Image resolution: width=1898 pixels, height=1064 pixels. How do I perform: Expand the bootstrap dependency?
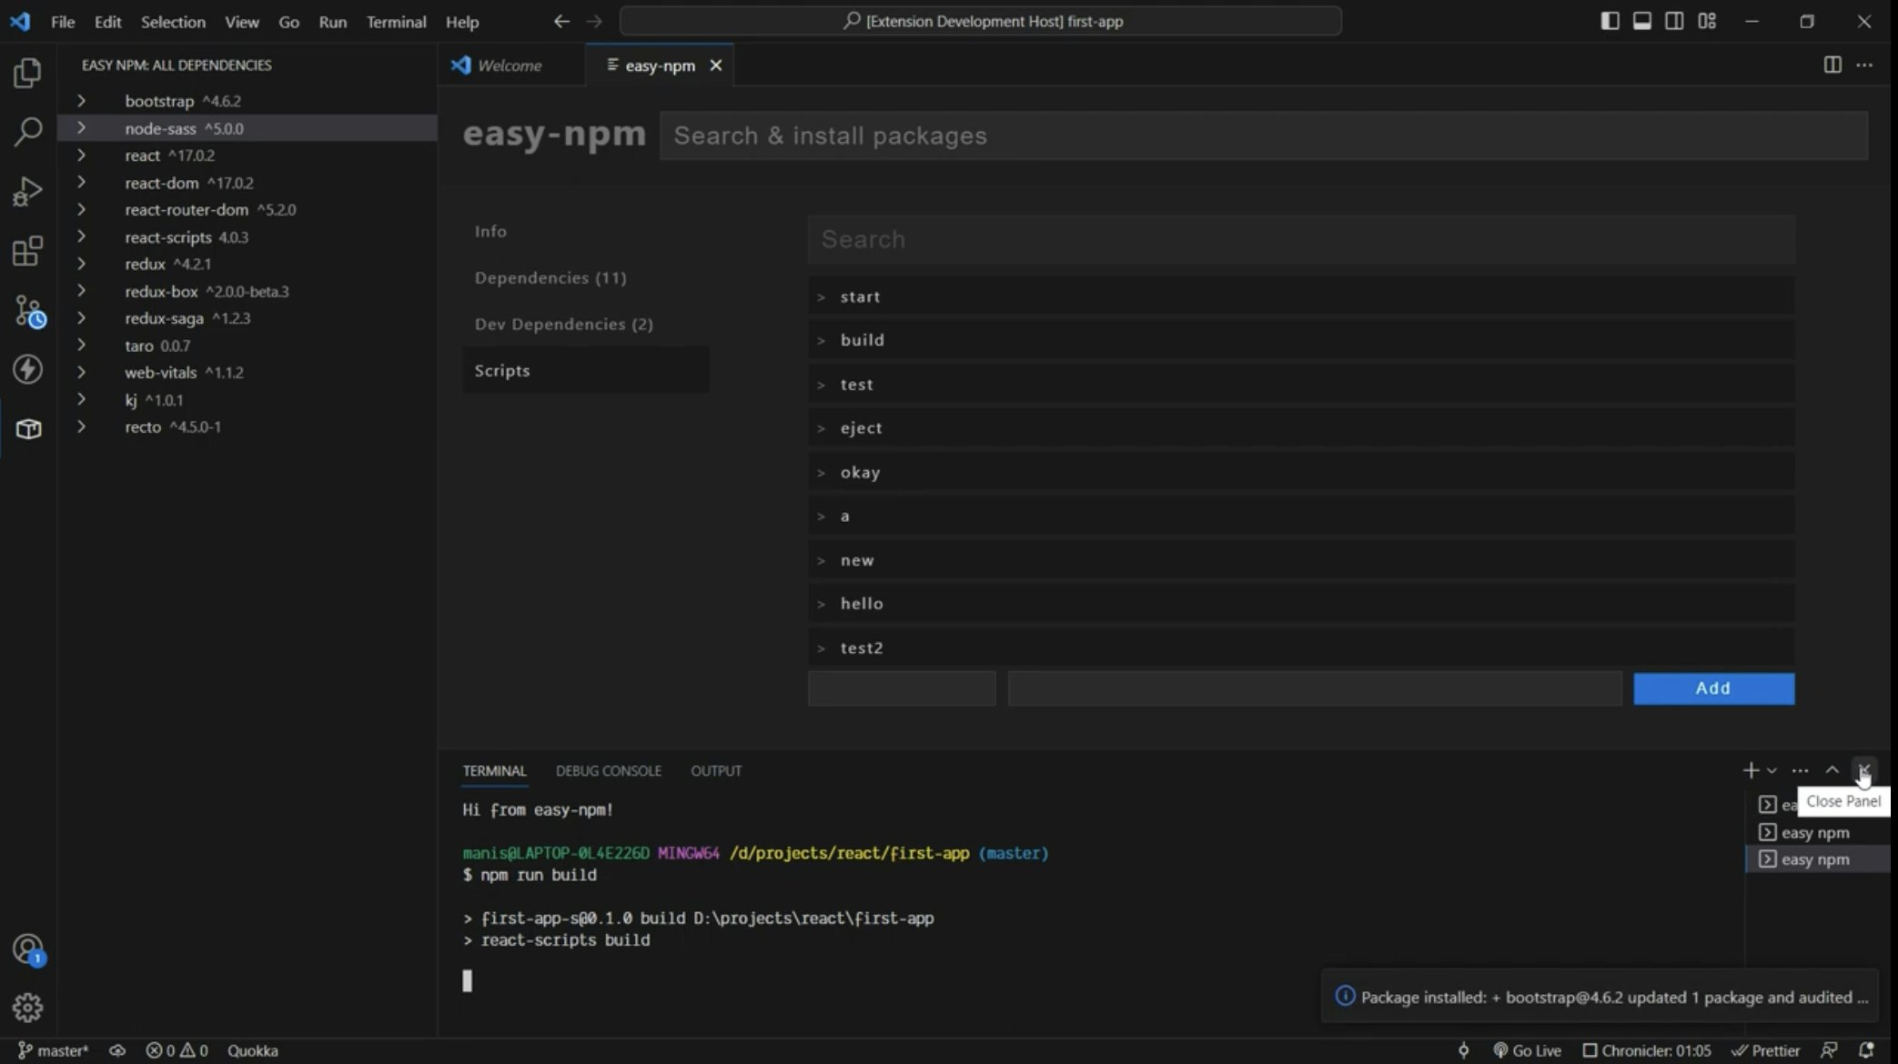(x=81, y=101)
